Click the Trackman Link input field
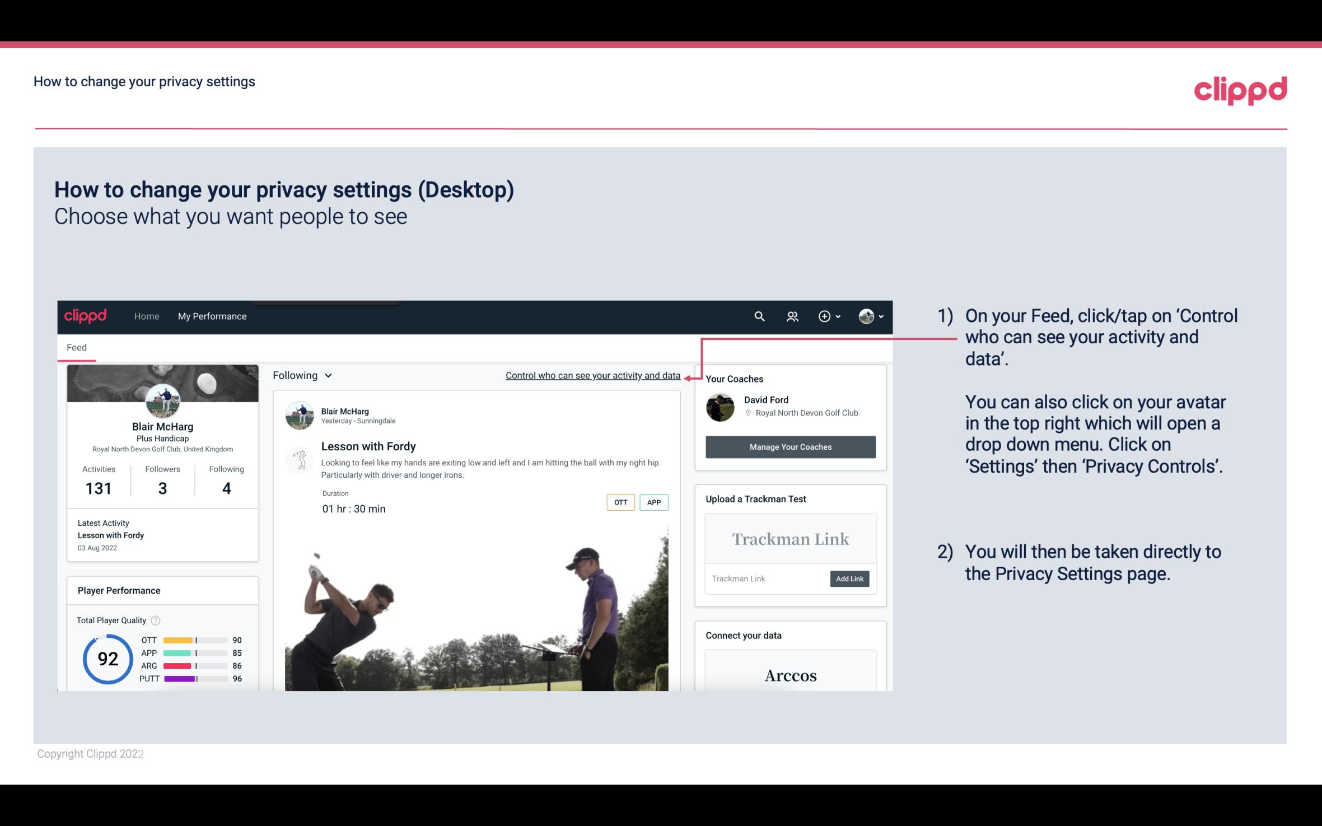1322x826 pixels. coord(765,577)
